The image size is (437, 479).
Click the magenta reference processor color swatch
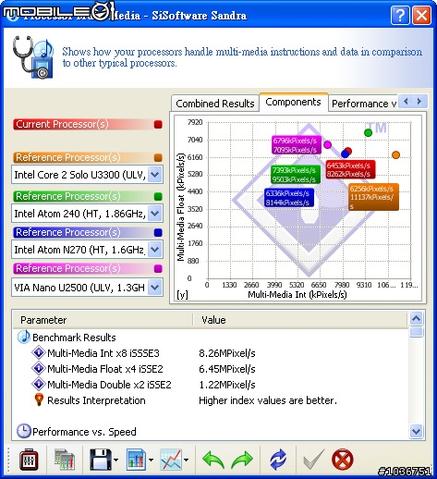pos(158,269)
